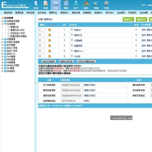
Task: Click the green 刷新首页 button
Action: [142, 19]
